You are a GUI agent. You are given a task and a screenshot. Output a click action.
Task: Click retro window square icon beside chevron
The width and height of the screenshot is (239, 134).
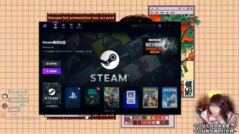click(157, 9)
